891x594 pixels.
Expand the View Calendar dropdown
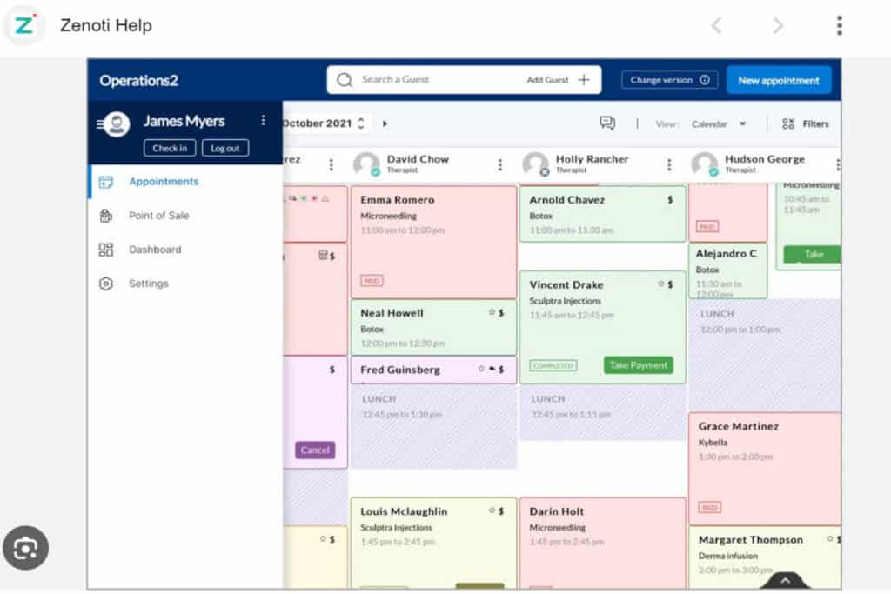pos(742,124)
